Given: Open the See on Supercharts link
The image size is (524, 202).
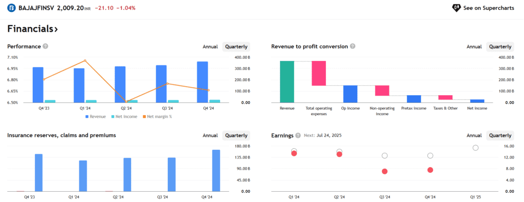Looking at the screenshot, I should [x=483, y=8].
